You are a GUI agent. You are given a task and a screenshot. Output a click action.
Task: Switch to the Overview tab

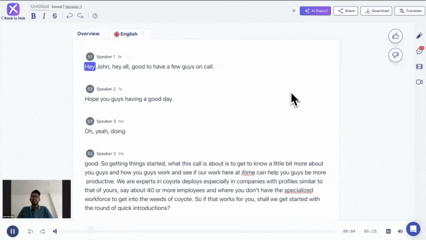pyautogui.click(x=88, y=33)
